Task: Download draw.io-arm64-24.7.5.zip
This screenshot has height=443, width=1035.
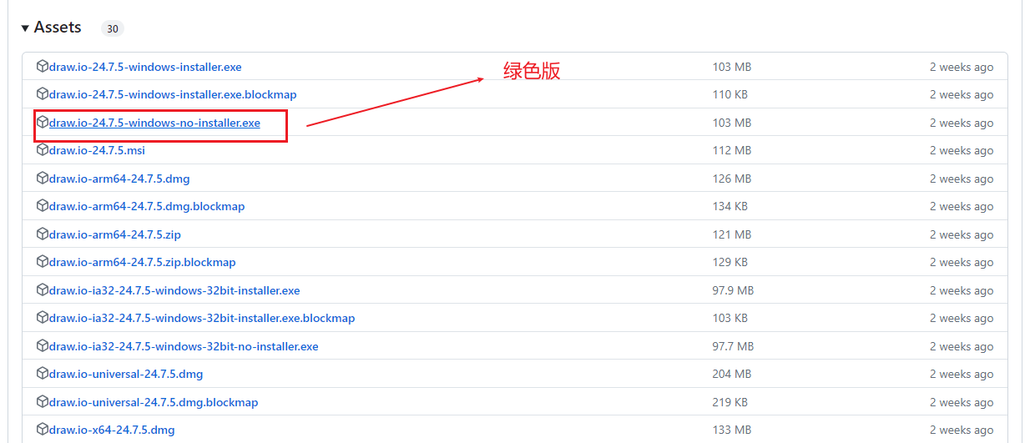Action: tap(114, 234)
